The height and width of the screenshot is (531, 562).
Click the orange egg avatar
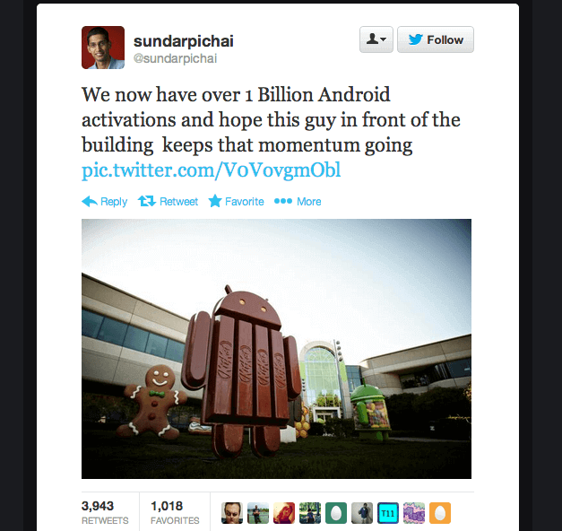[x=440, y=513]
